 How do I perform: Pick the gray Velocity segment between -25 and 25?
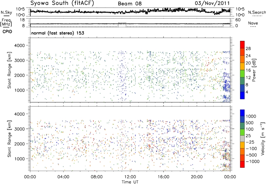click(242, 138)
